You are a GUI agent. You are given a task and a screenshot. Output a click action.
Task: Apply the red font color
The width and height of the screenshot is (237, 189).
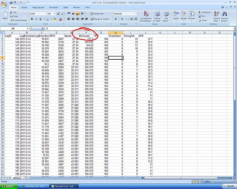coord(60,19)
